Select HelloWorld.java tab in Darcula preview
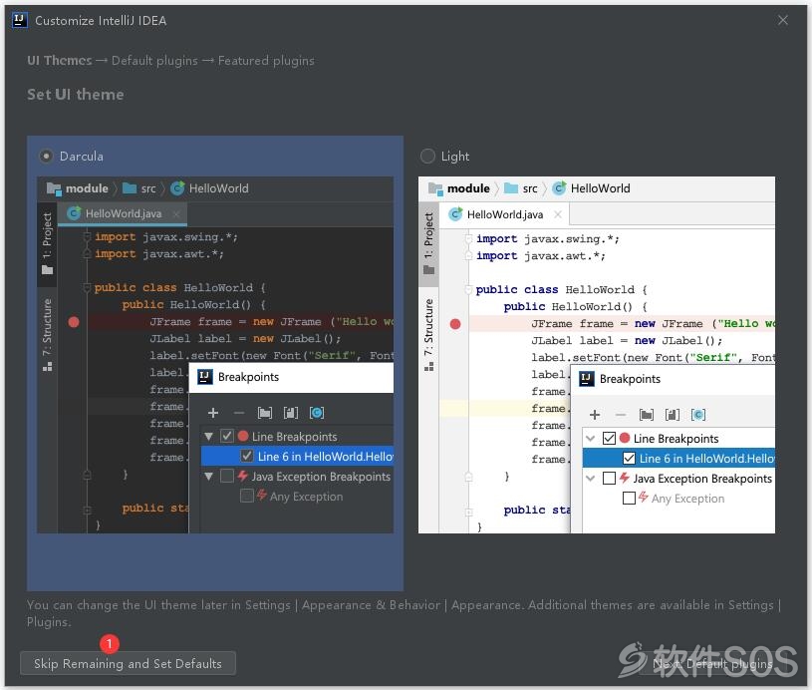Screen dimensions: 812x690 (x=123, y=213)
